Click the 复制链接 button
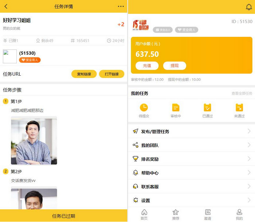255x222 pixels. pos(84,74)
